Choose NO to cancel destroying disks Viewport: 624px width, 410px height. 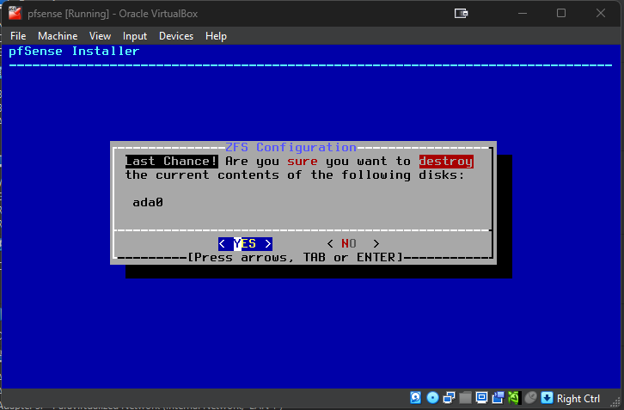(353, 243)
